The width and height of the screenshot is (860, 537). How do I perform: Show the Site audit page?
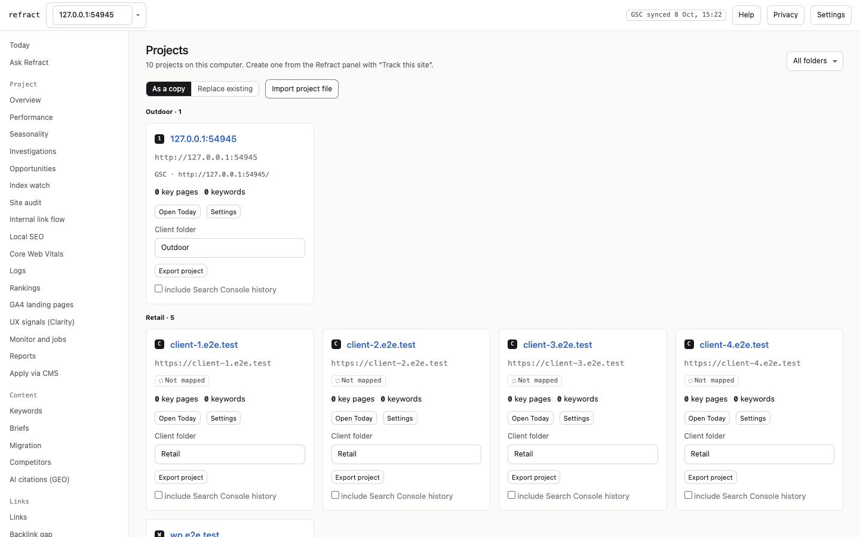pos(26,203)
